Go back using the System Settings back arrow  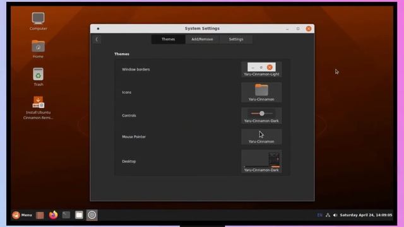pyautogui.click(x=97, y=39)
